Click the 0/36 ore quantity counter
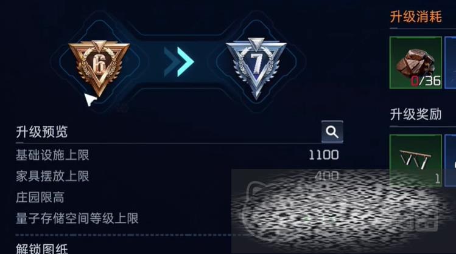Viewport: 456px width, 254px height. 426,81
